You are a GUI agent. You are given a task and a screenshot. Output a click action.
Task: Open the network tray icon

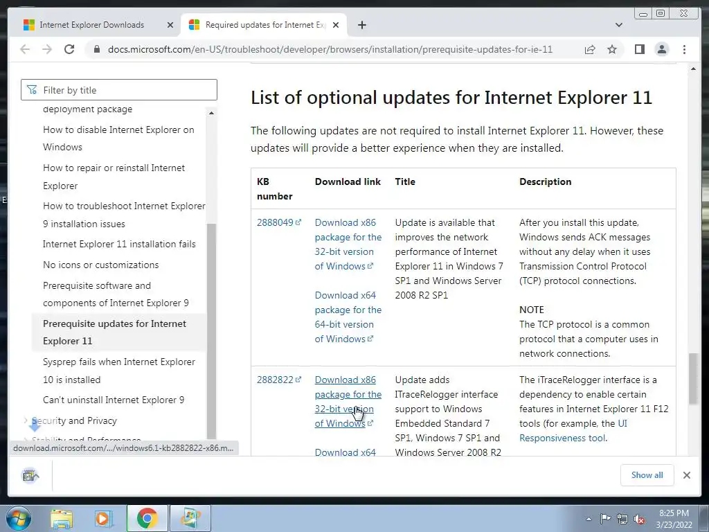(x=622, y=519)
